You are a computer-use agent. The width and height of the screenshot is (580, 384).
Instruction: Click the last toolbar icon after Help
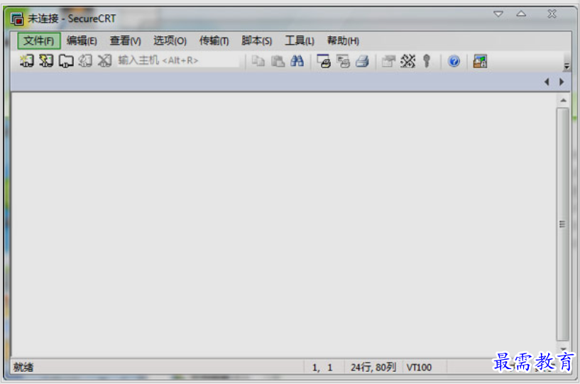[480, 61]
